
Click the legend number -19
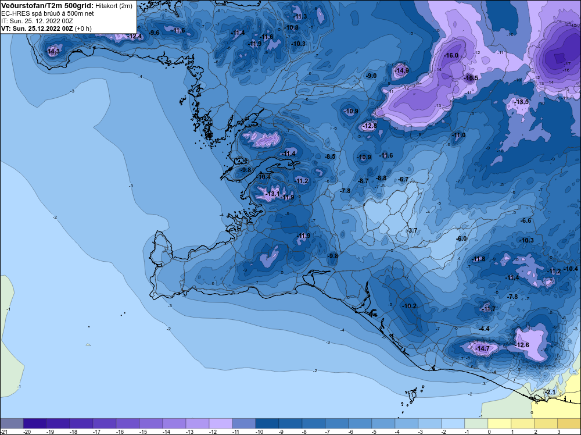tap(49, 432)
